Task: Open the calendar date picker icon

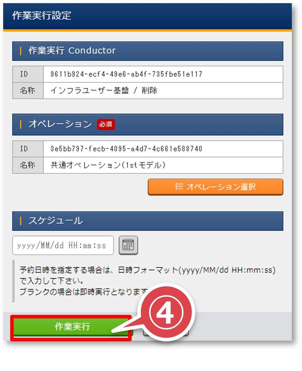Action: [x=128, y=245]
